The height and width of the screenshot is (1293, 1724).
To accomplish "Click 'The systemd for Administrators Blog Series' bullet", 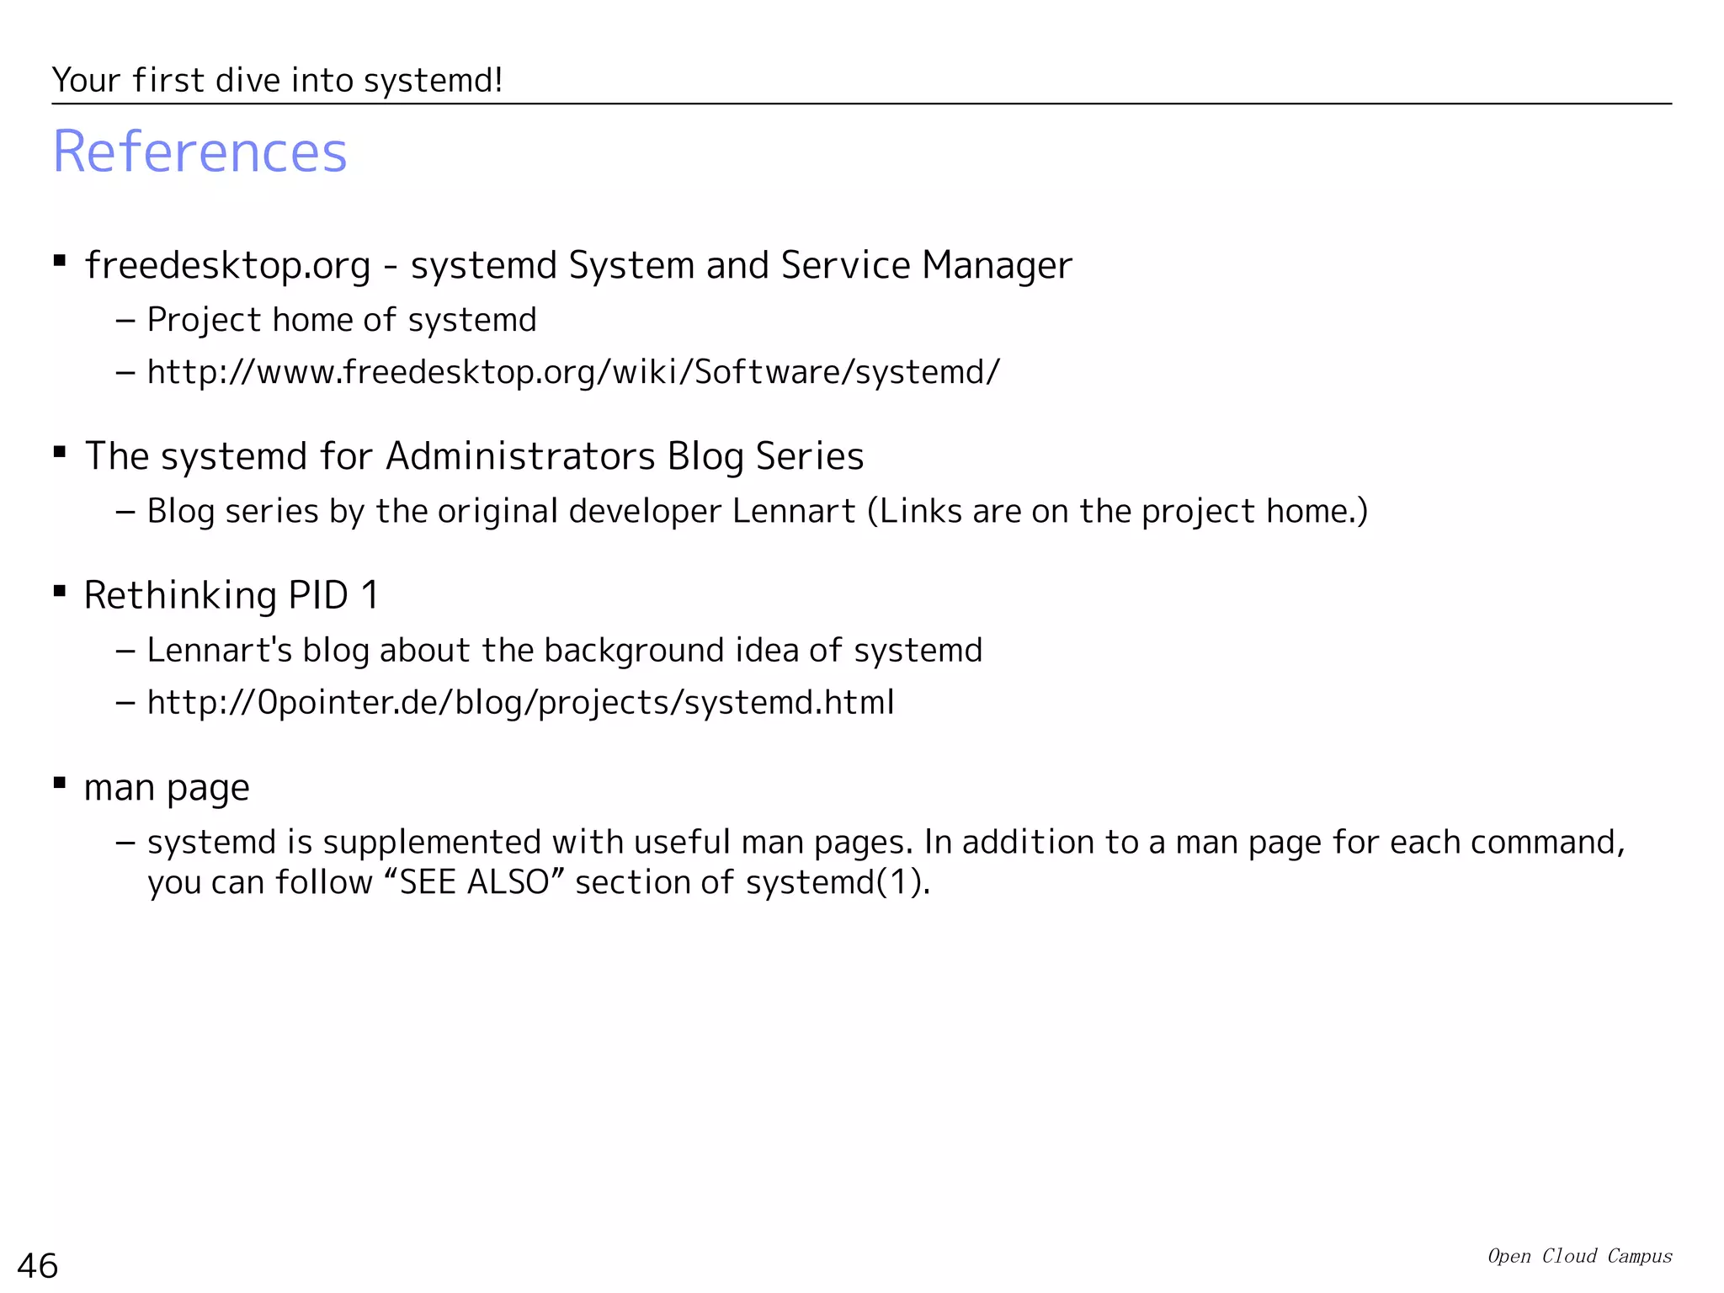I will click(x=474, y=456).
